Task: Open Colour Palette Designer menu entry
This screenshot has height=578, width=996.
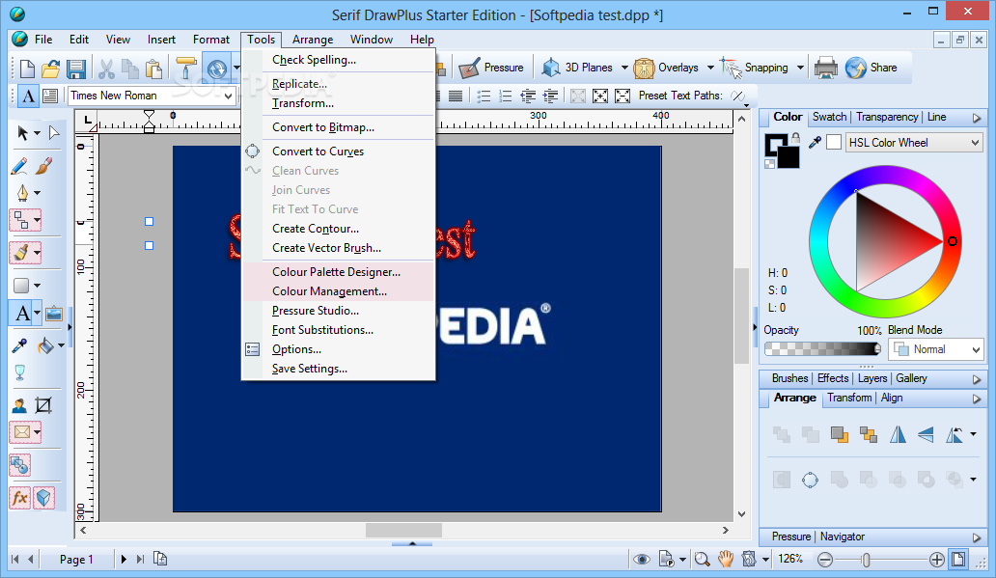Action: pyautogui.click(x=339, y=272)
